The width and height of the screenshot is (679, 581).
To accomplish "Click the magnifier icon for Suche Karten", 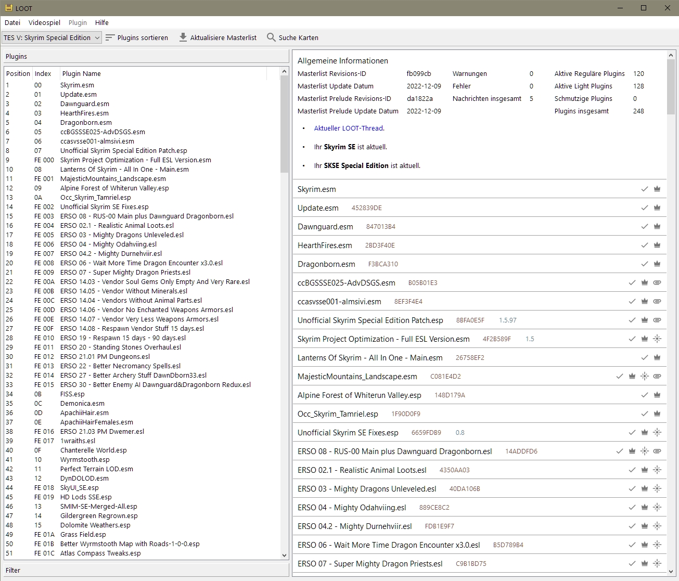I will pyautogui.click(x=271, y=37).
